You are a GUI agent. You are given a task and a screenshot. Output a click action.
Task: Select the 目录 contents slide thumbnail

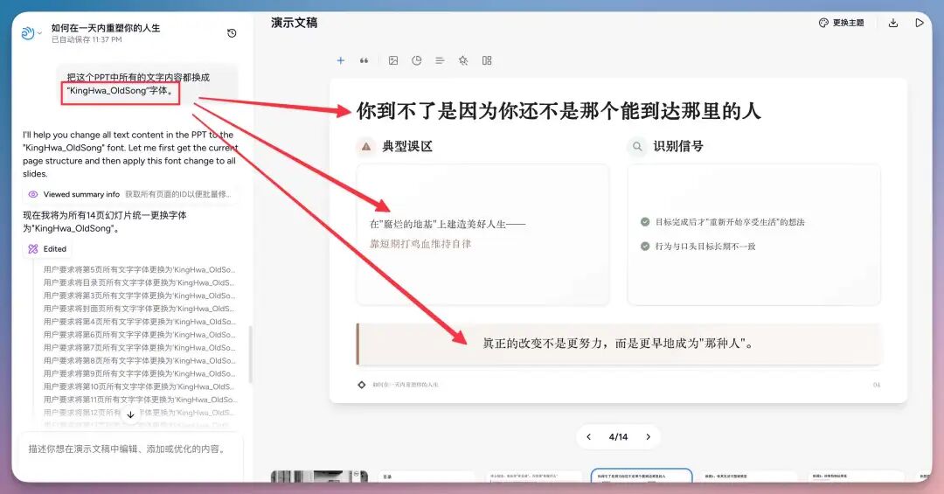click(427, 476)
